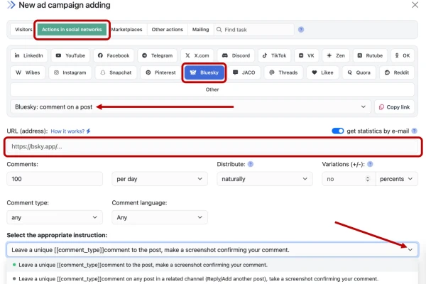
Task: Choose instruction option about related channel post
Action: pyautogui.click(x=212, y=279)
